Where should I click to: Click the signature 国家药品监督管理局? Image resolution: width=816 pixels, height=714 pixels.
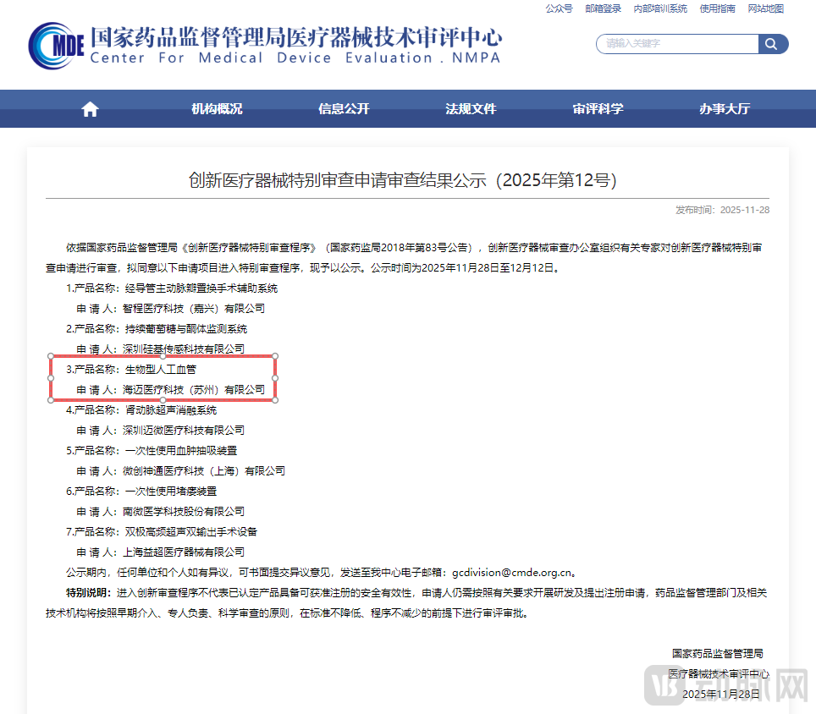717,654
